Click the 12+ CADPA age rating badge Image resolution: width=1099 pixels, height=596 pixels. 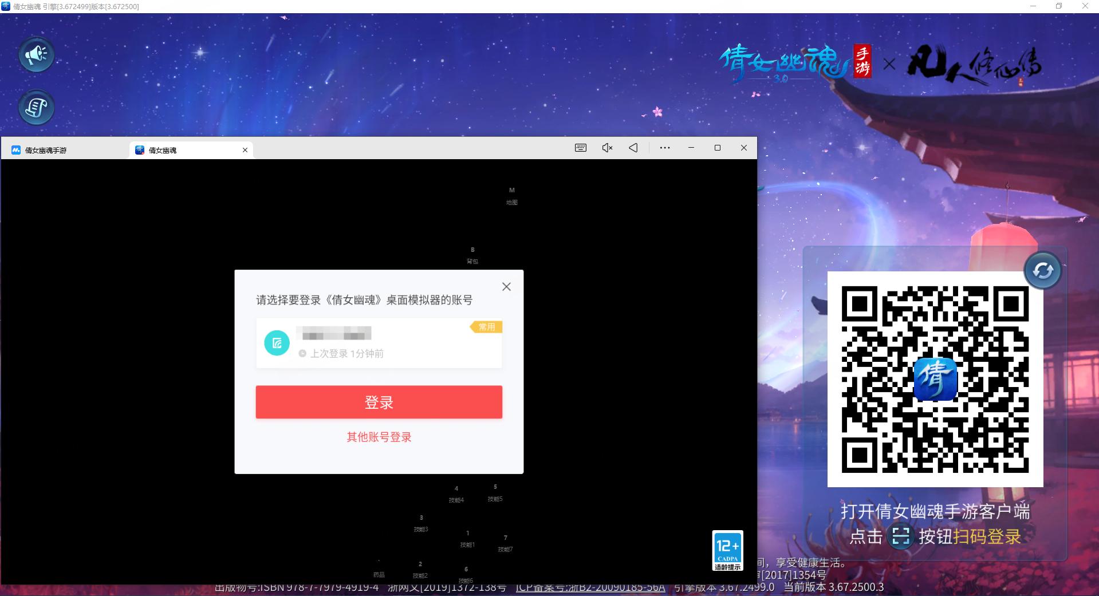[727, 551]
